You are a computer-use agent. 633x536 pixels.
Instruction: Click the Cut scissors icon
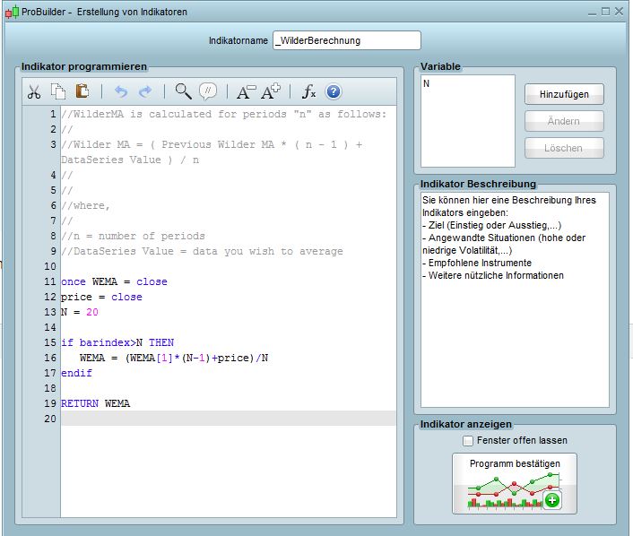click(34, 91)
